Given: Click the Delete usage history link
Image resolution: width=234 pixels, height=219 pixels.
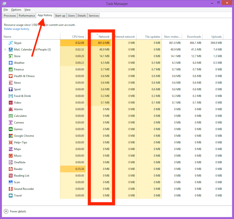Looking at the screenshot, I should (x=17, y=29).
